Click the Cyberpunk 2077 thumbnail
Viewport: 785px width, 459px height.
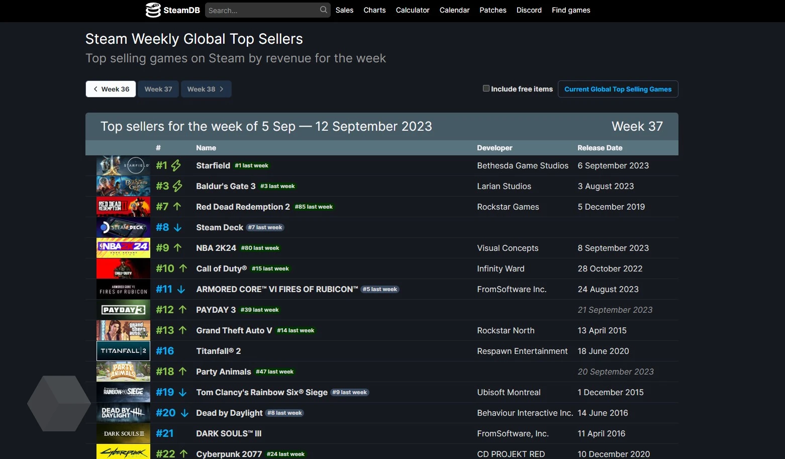point(123,452)
